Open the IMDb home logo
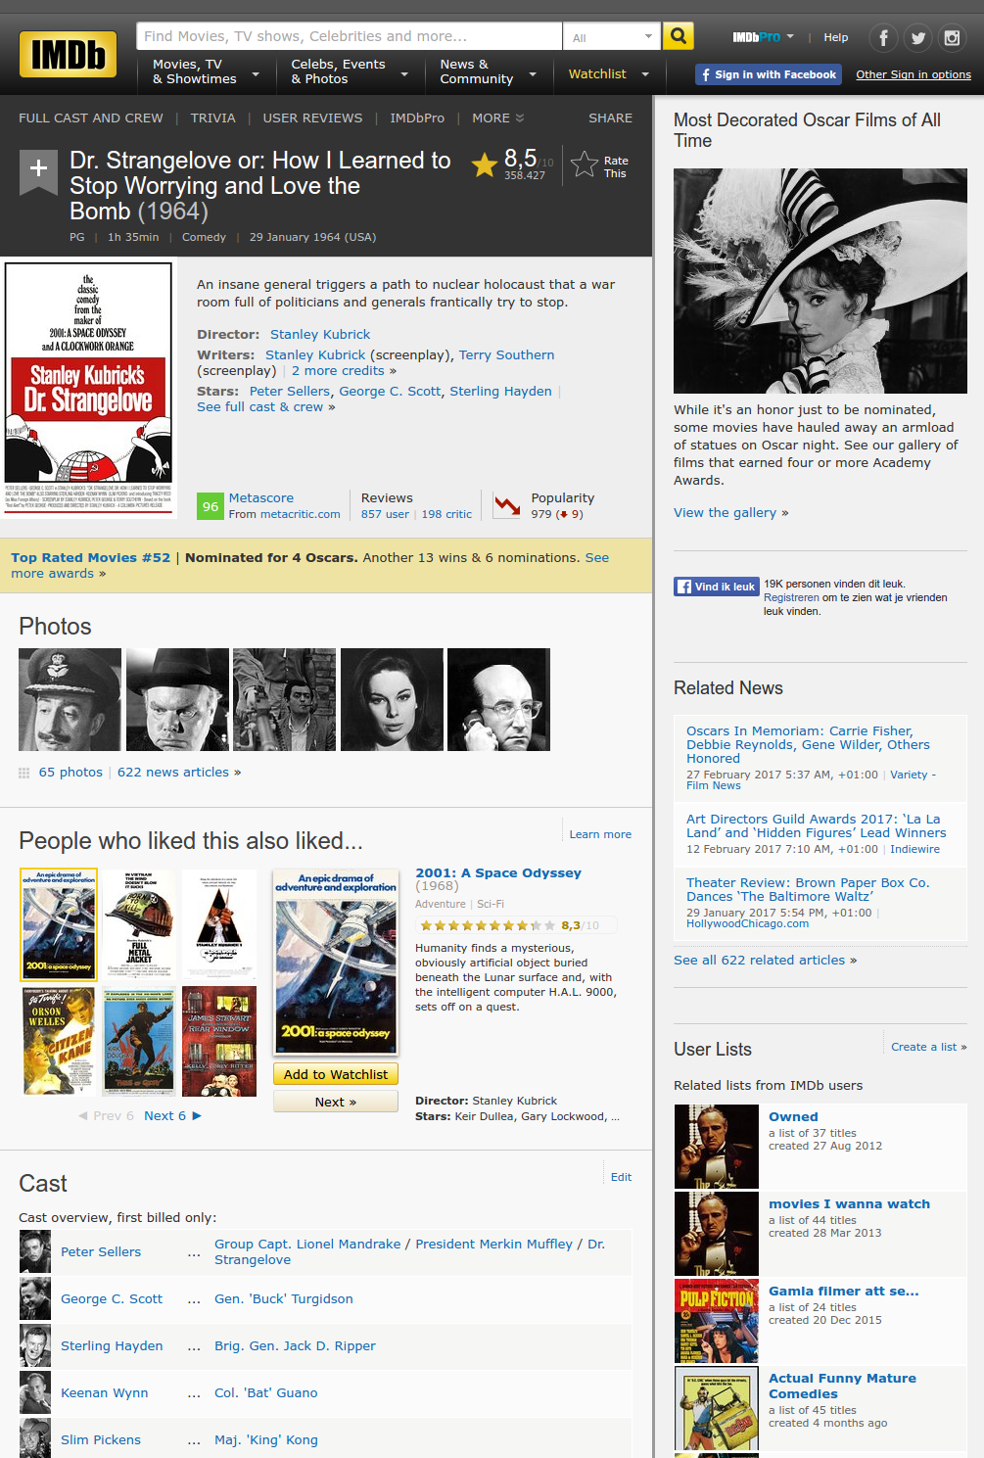984x1458 pixels. (68, 55)
